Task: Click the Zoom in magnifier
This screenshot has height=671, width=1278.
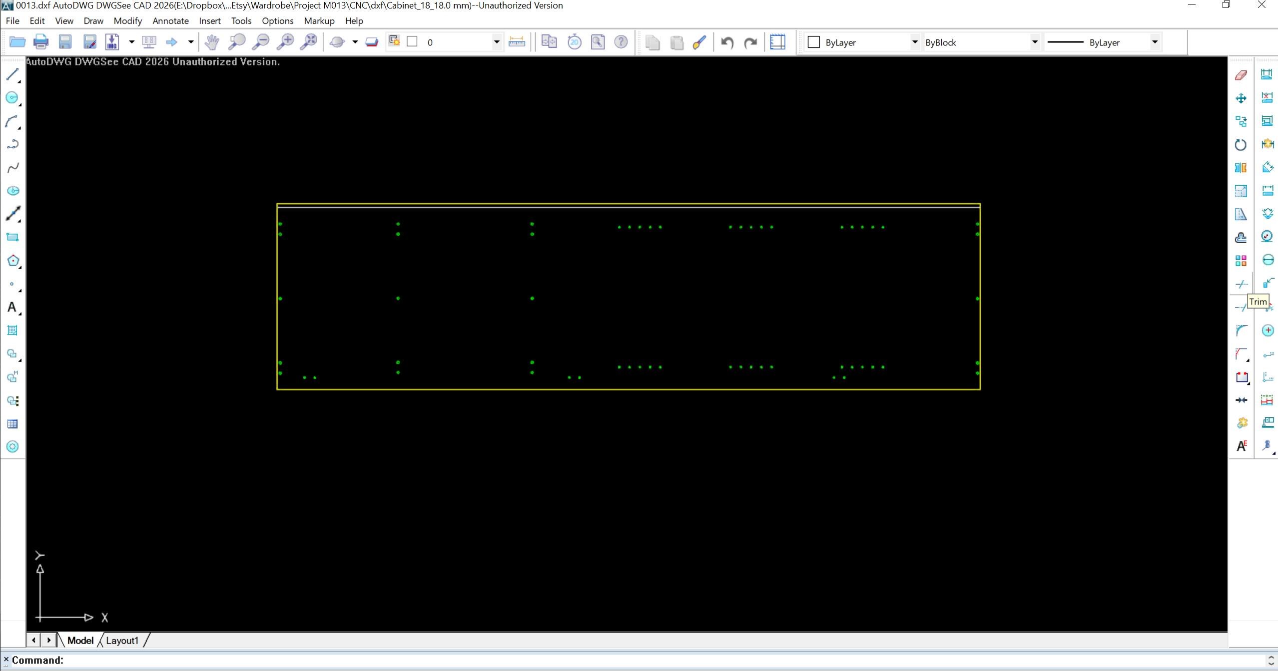Action: (285, 42)
